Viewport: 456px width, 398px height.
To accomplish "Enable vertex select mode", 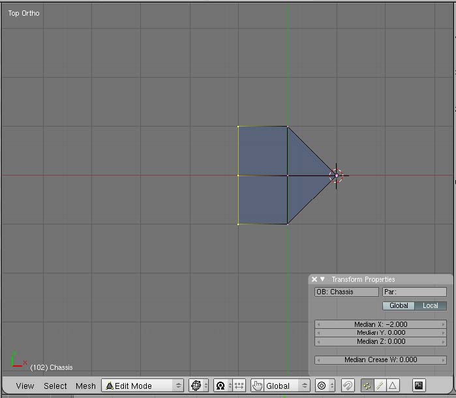I will [x=367, y=386].
